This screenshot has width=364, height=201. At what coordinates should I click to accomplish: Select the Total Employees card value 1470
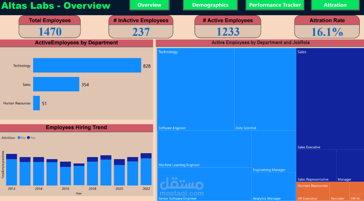click(50, 32)
